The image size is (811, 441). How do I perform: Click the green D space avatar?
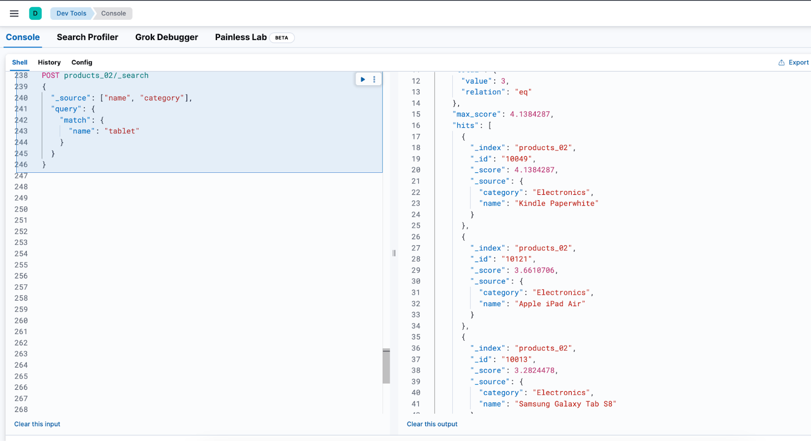35,14
